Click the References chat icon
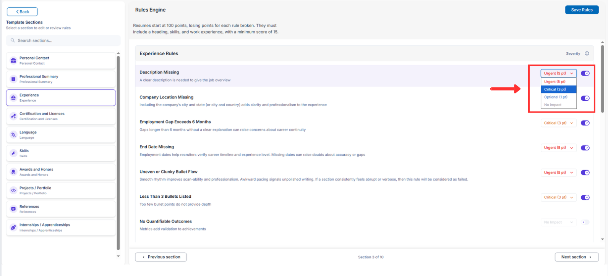608x276 pixels. 13,209
